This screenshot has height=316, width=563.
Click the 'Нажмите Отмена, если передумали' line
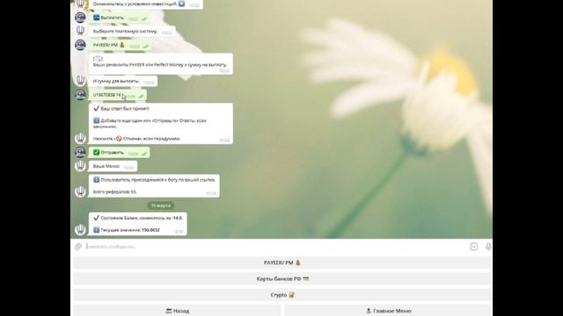[137, 139]
